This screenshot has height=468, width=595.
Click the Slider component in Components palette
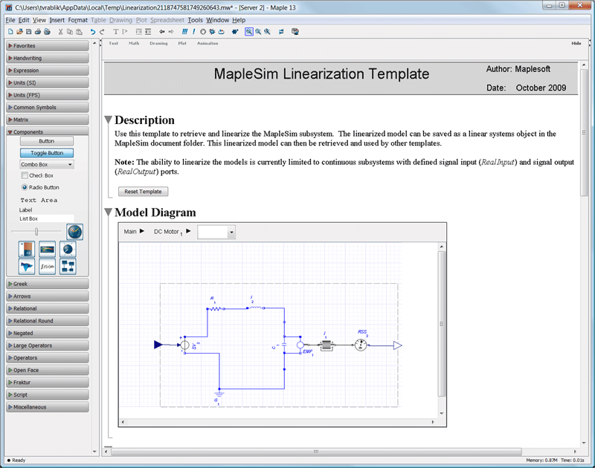36,232
